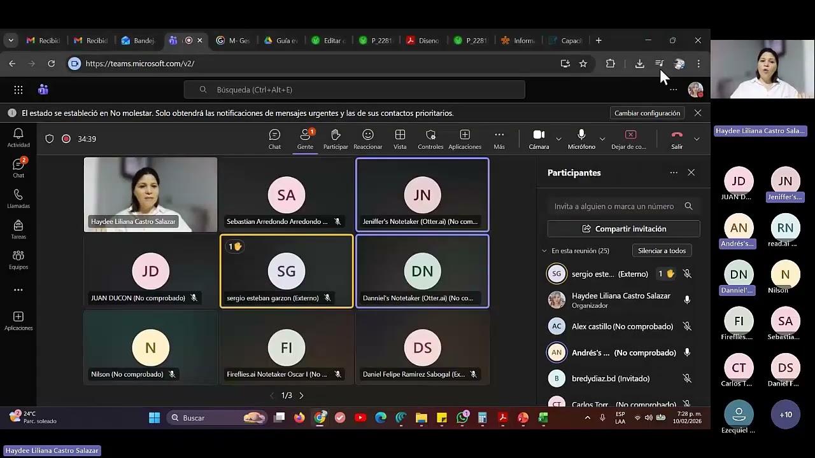
Task: Open the Aplicaciones meeting toolbar button
Action: tap(465, 139)
